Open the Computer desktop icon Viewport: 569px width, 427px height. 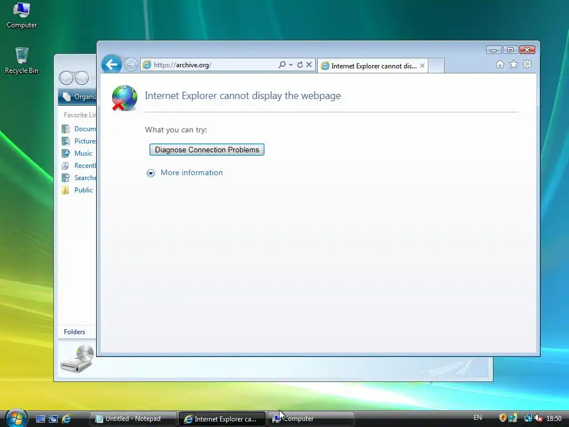click(x=22, y=15)
